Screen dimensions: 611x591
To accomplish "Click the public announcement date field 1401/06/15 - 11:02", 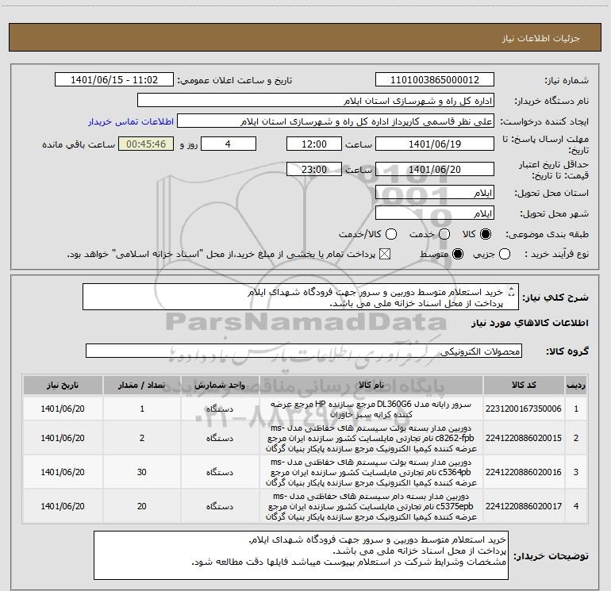I will [x=114, y=80].
